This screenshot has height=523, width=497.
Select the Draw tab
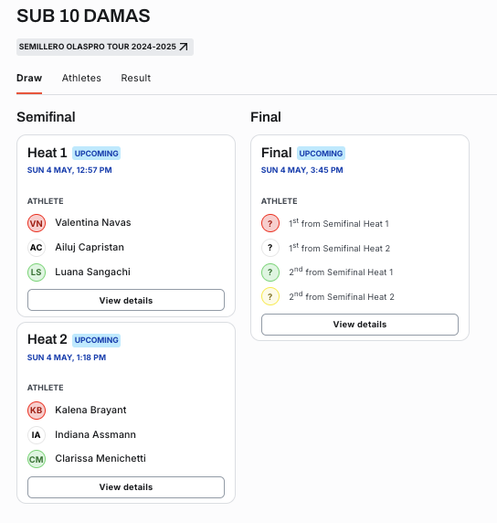pos(29,78)
